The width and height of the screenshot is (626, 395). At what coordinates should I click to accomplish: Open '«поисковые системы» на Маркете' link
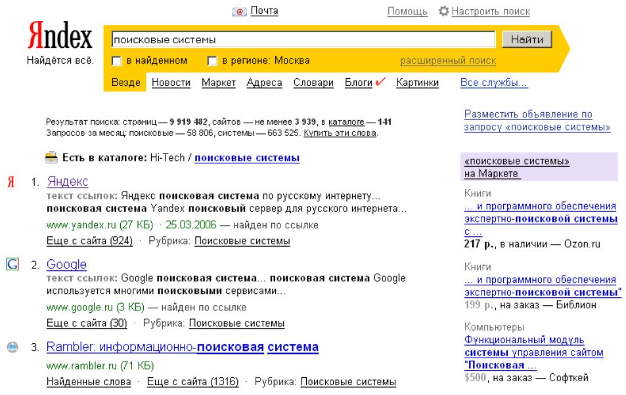[x=516, y=167]
